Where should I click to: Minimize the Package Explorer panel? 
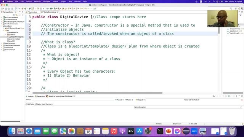20,12
